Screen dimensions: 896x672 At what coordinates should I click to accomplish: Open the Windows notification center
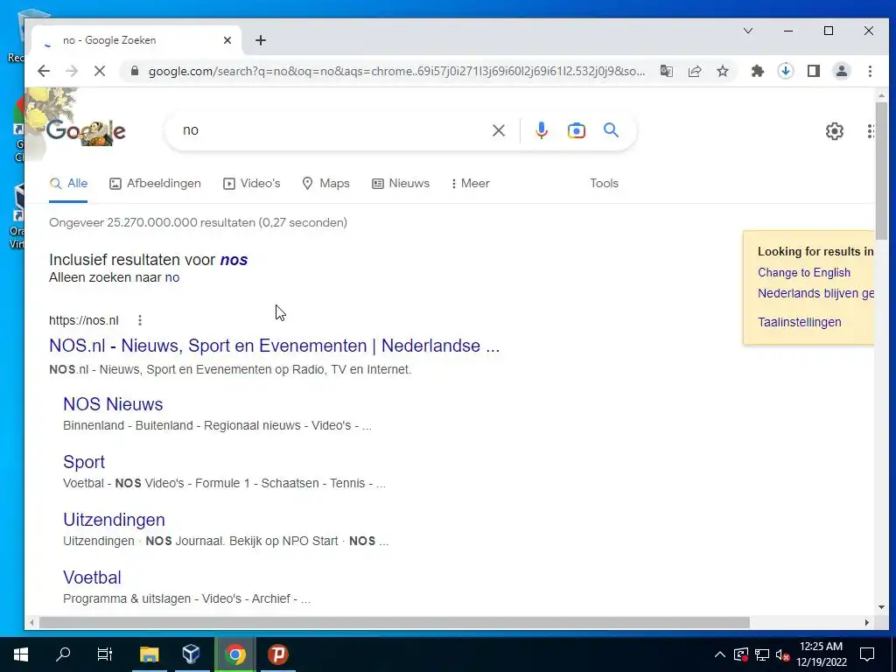867,654
